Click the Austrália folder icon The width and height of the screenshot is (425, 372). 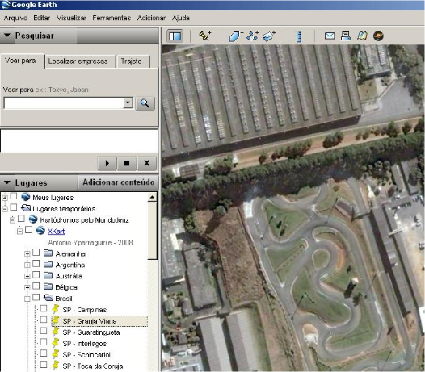click(48, 276)
